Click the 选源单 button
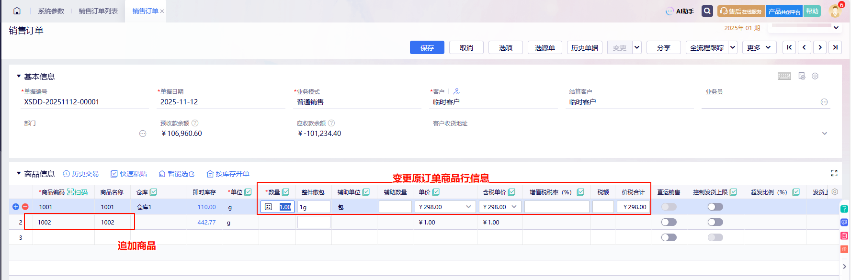Viewport: 851px width, 280px height. [545, 47]
